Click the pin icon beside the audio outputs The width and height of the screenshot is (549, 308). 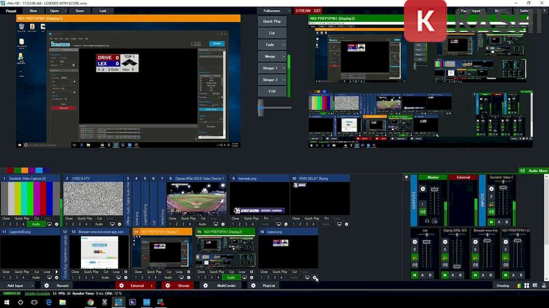click(x=406, y=178)
